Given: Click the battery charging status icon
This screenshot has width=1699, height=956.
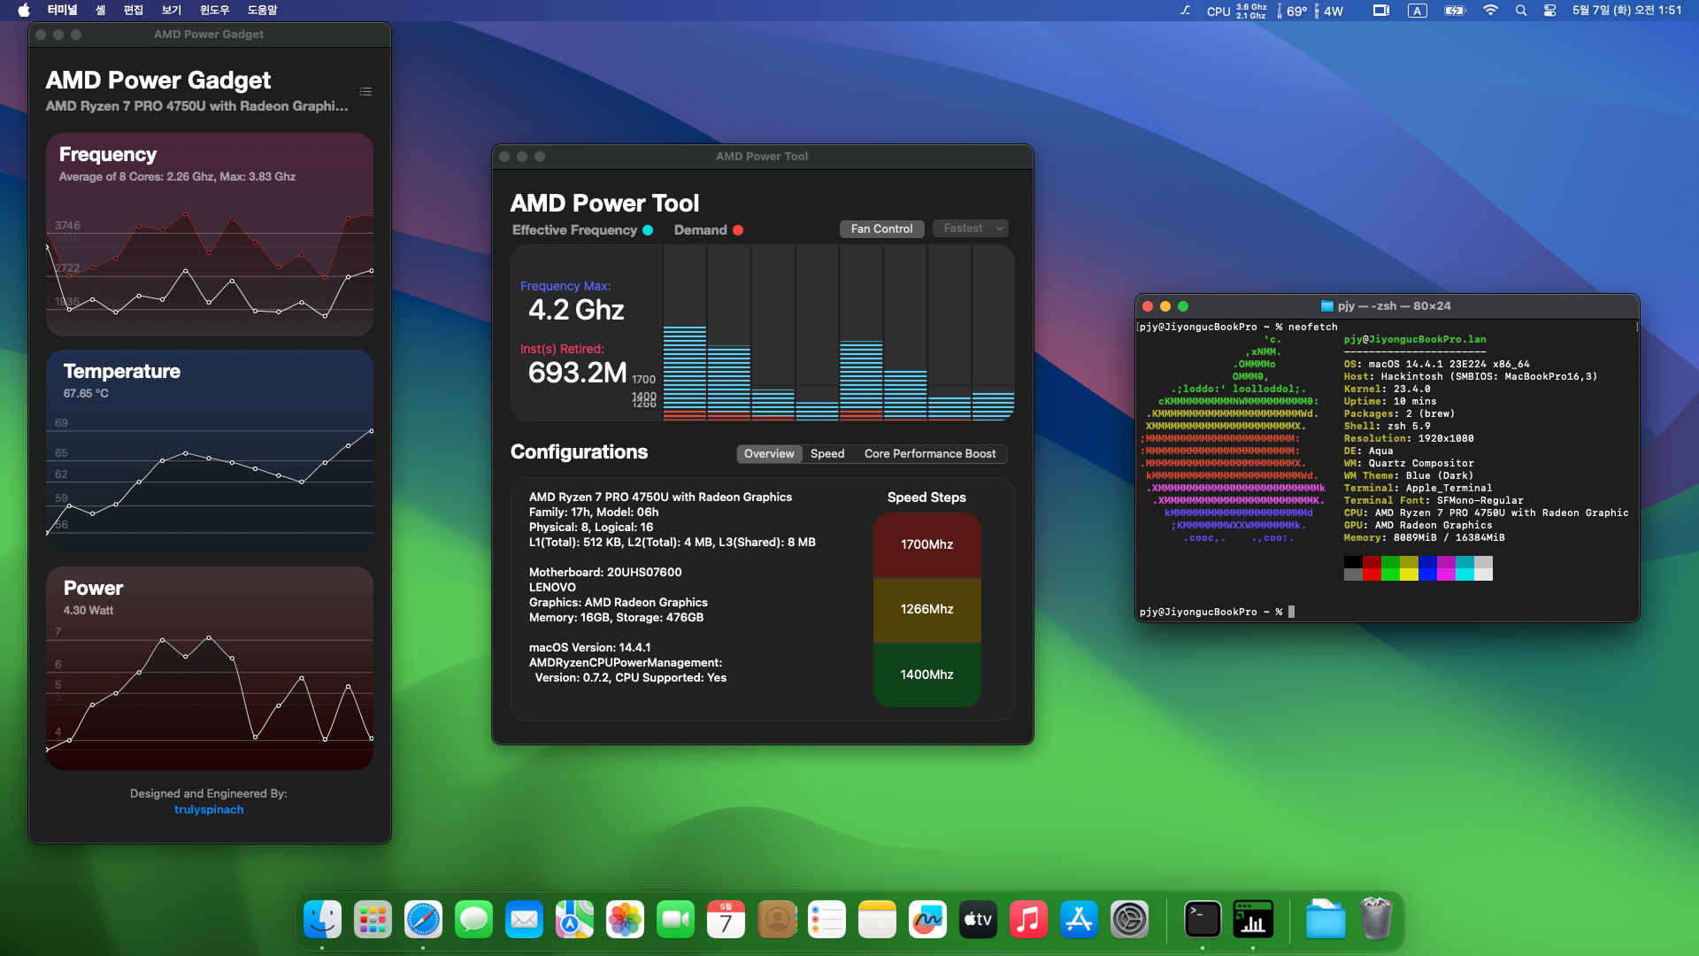Looking at the screenshot, I should [1455, 11].
